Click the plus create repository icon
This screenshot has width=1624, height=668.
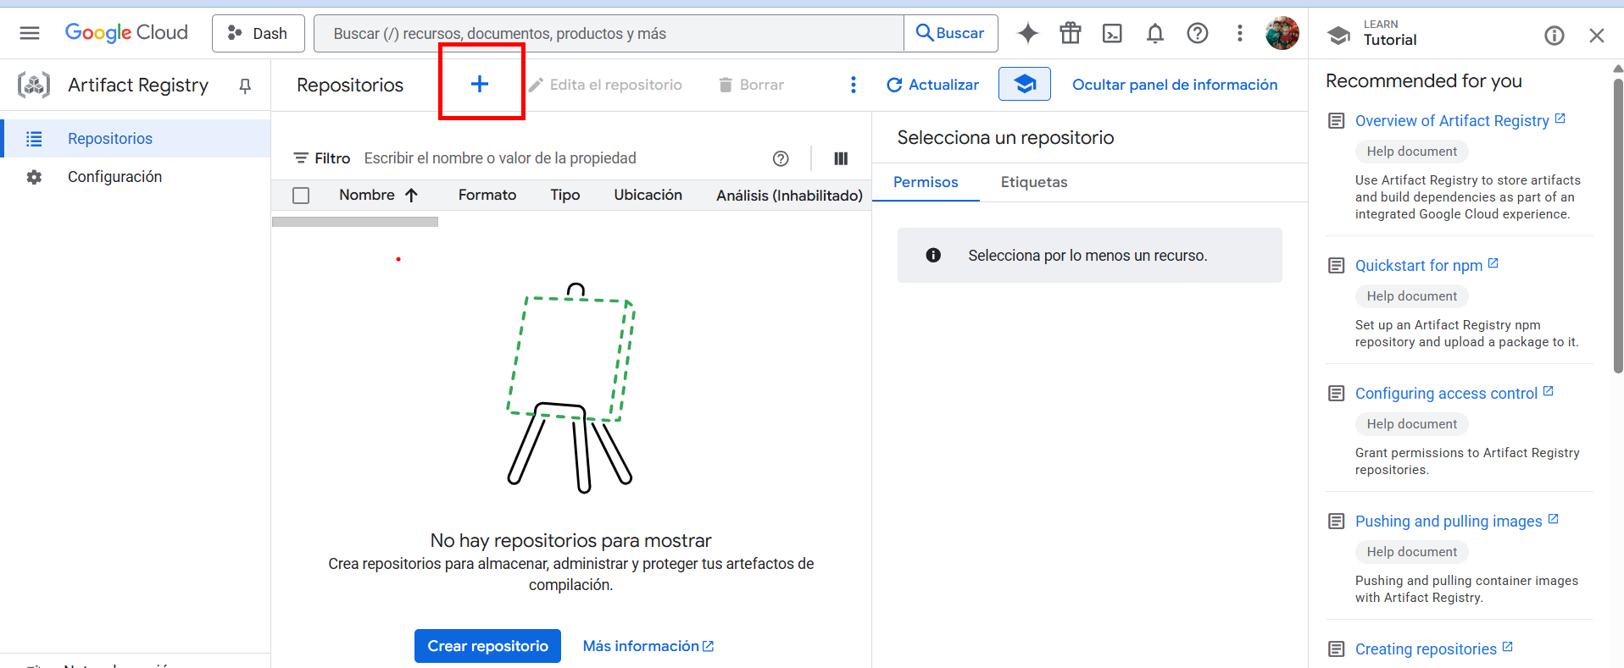click(480, 84)
